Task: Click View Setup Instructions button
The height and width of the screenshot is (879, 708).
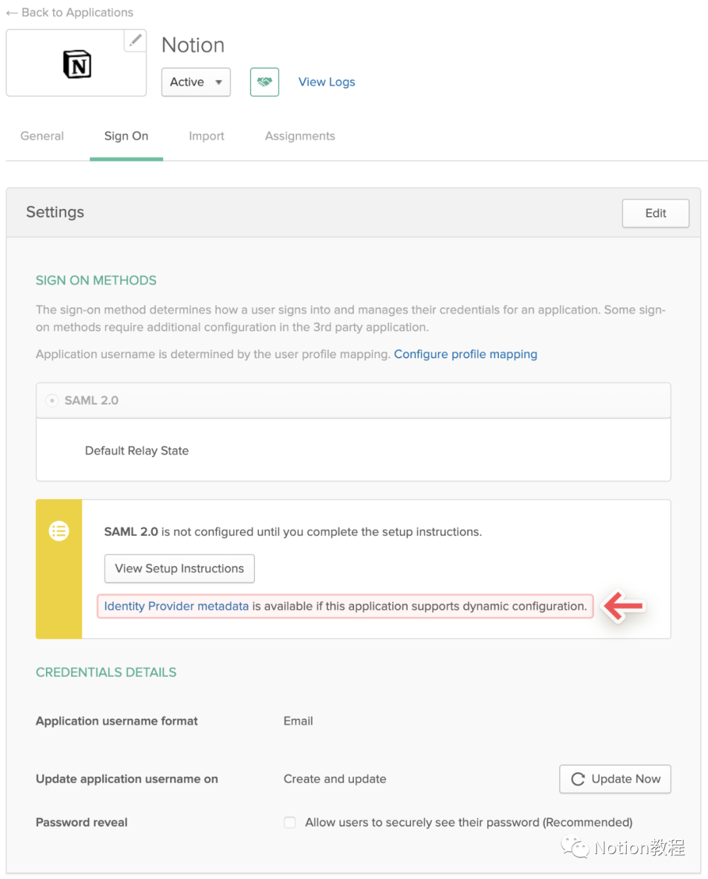Action: pos(179,569)
